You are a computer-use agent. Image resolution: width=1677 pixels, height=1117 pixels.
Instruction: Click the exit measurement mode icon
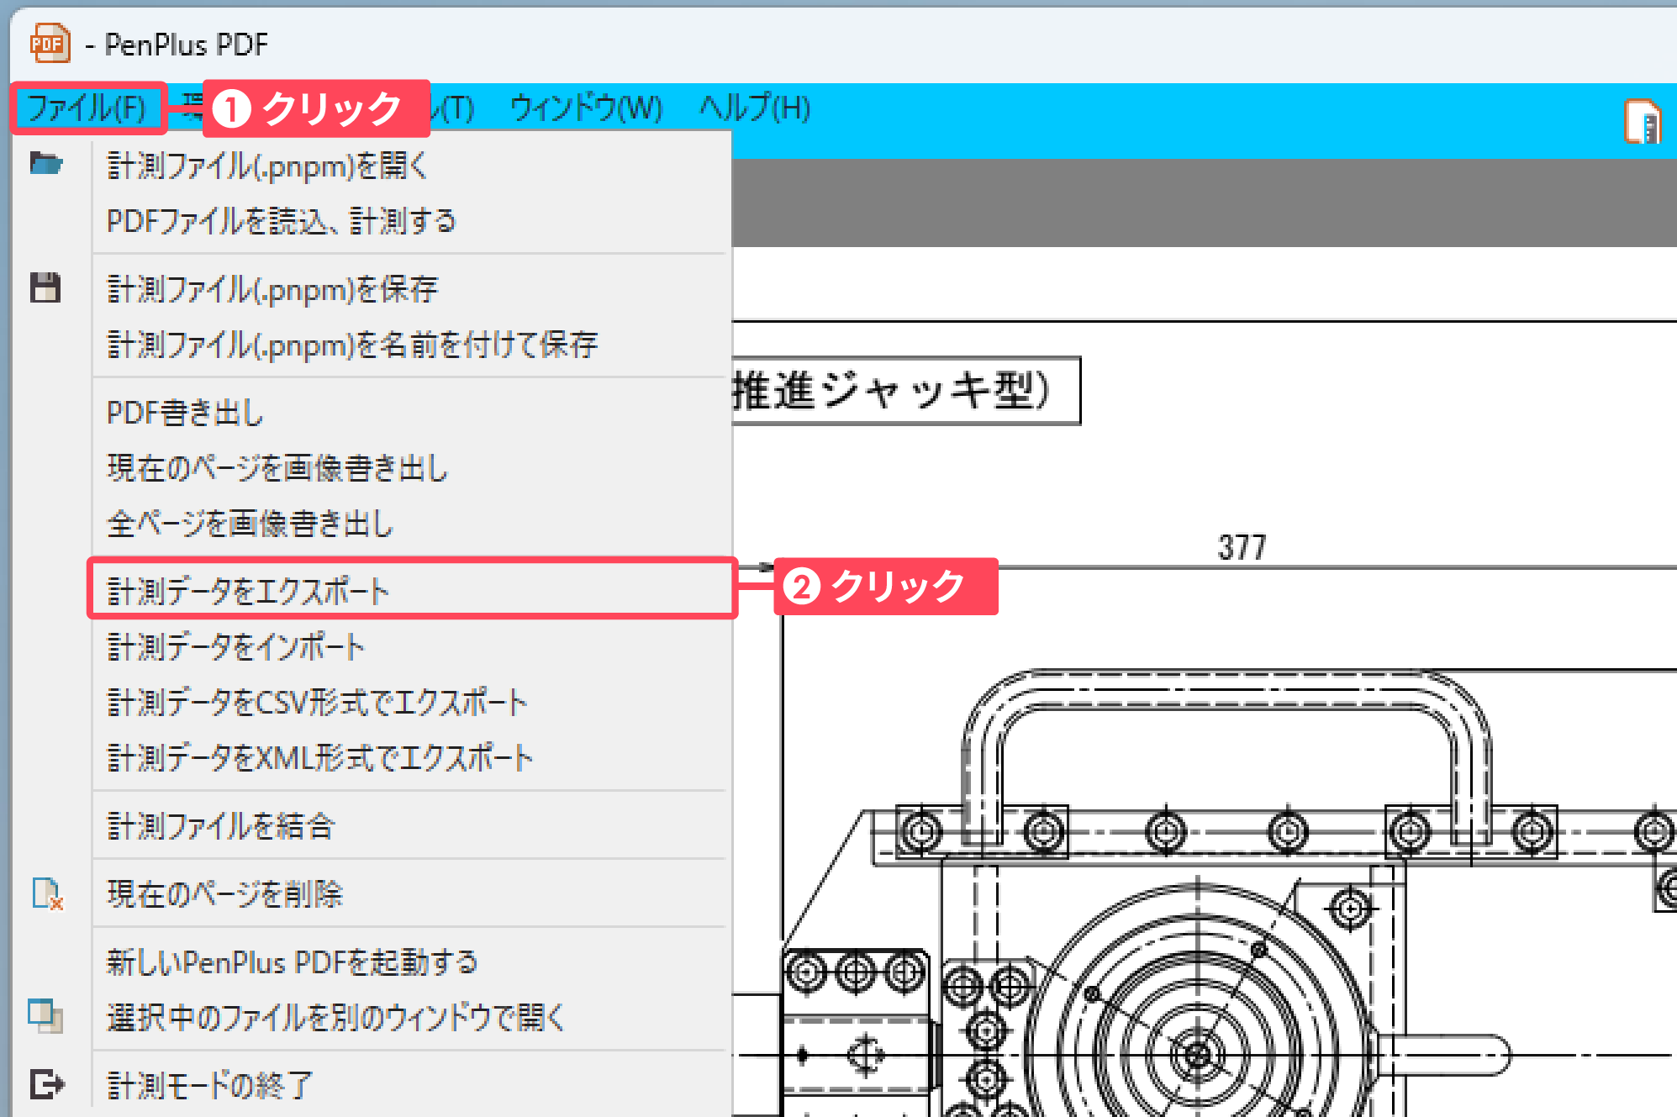click(47, 1084)
